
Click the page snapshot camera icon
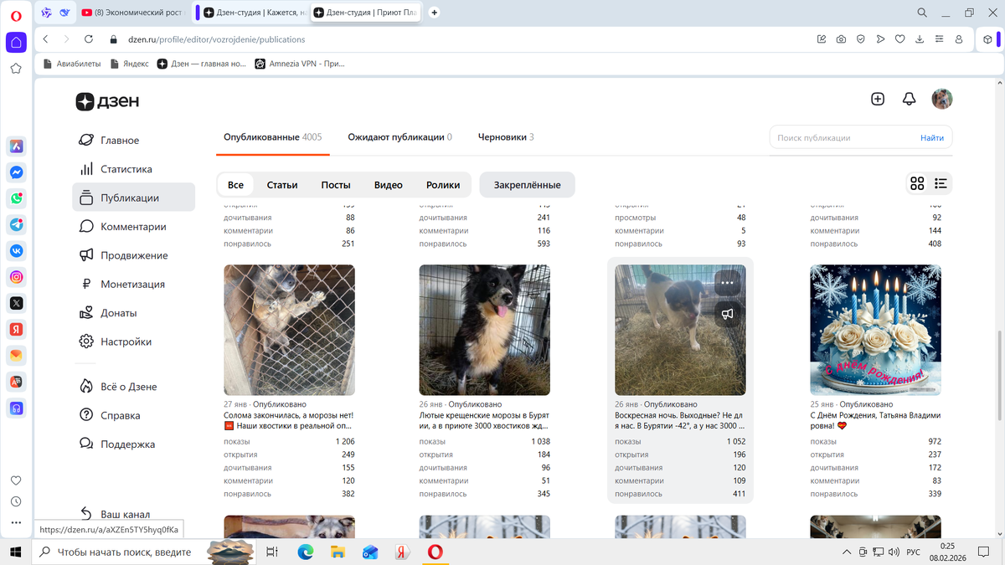[841, 39]
